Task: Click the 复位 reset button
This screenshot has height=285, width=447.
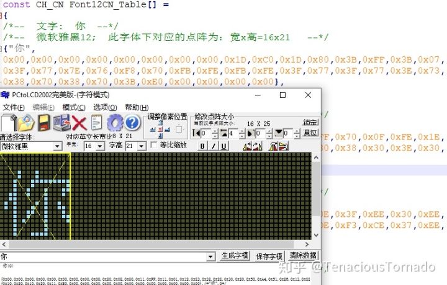Action: coord(310,133)
